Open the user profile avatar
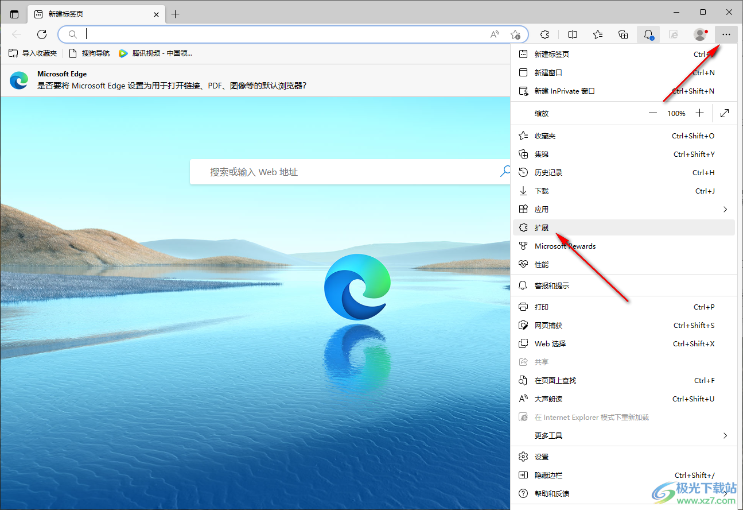This screenshot has height=510, width=743. click(x=701, y=34)
